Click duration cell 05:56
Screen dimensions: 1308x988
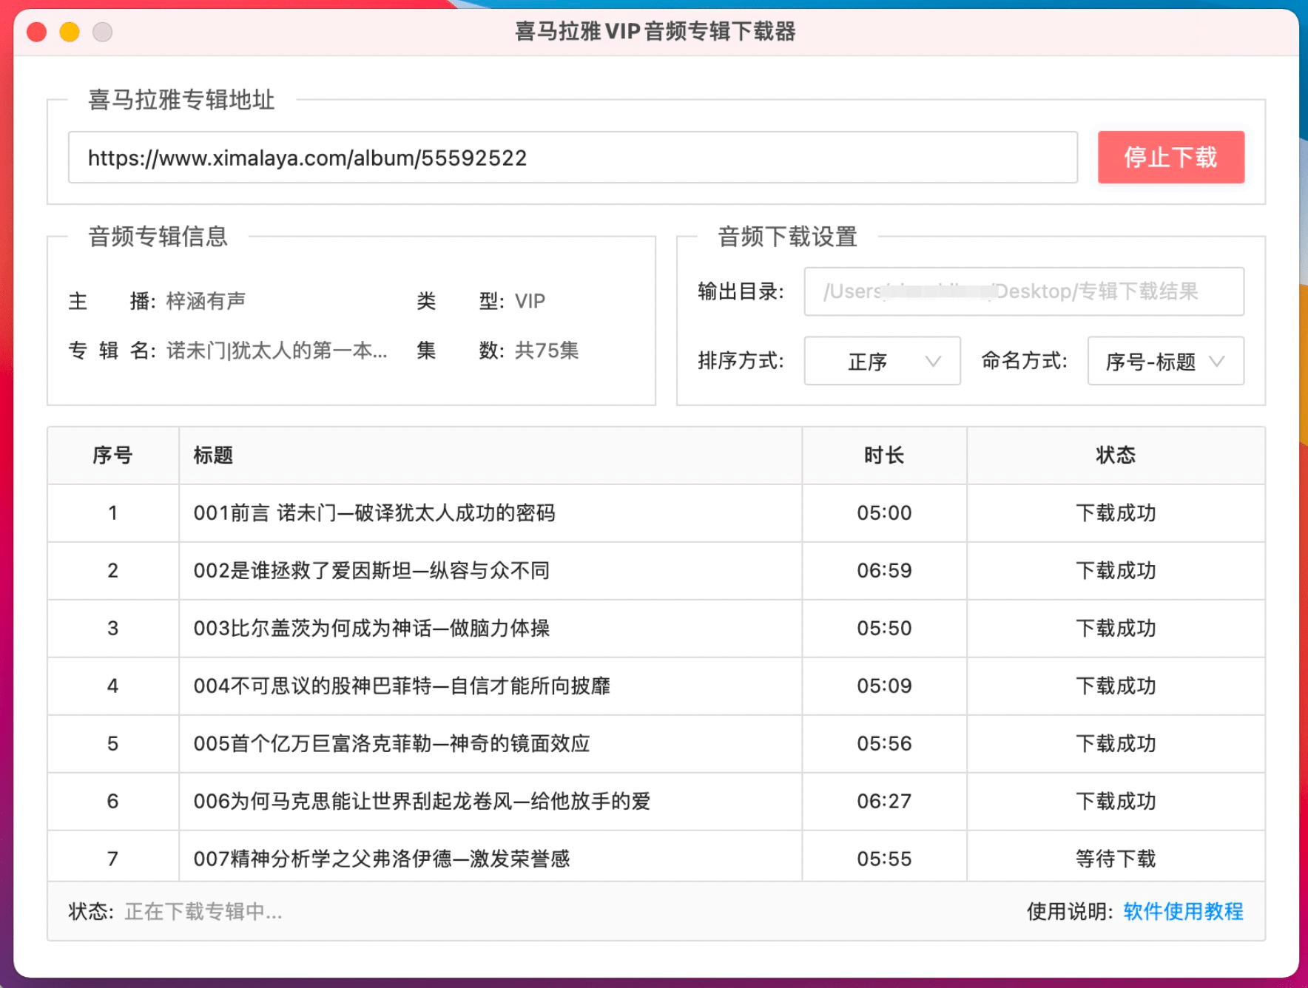point(884,744)
